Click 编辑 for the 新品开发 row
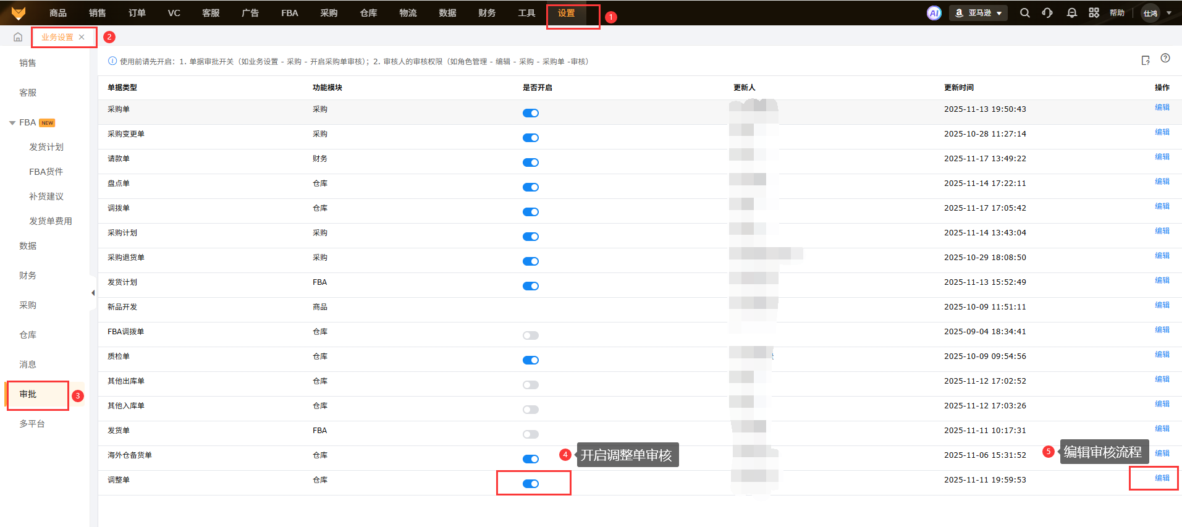Screen dimensions: 1182x527 (1162, 305)
